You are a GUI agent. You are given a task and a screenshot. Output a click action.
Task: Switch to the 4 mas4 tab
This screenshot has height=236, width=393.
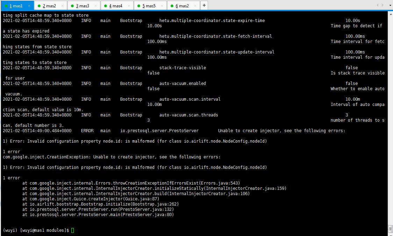click(x=116, y=6)
